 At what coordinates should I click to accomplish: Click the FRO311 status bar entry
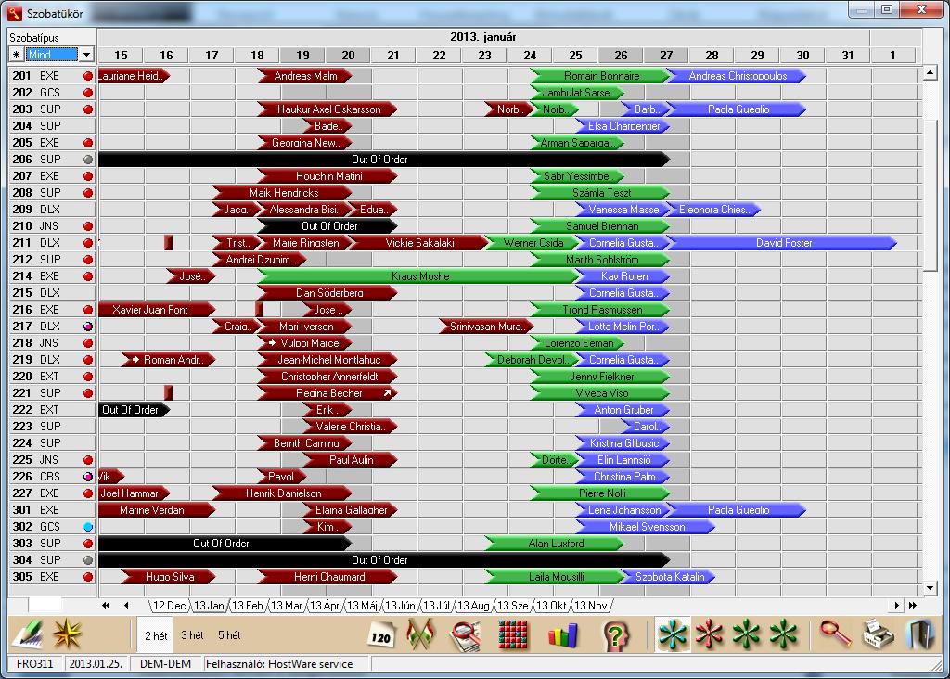tap(34, 664)
